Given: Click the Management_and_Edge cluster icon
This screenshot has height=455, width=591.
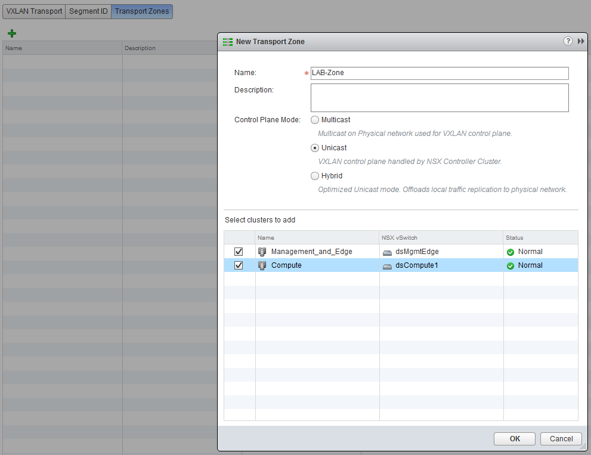Looking at the screenshot, I should pos(262,252).
